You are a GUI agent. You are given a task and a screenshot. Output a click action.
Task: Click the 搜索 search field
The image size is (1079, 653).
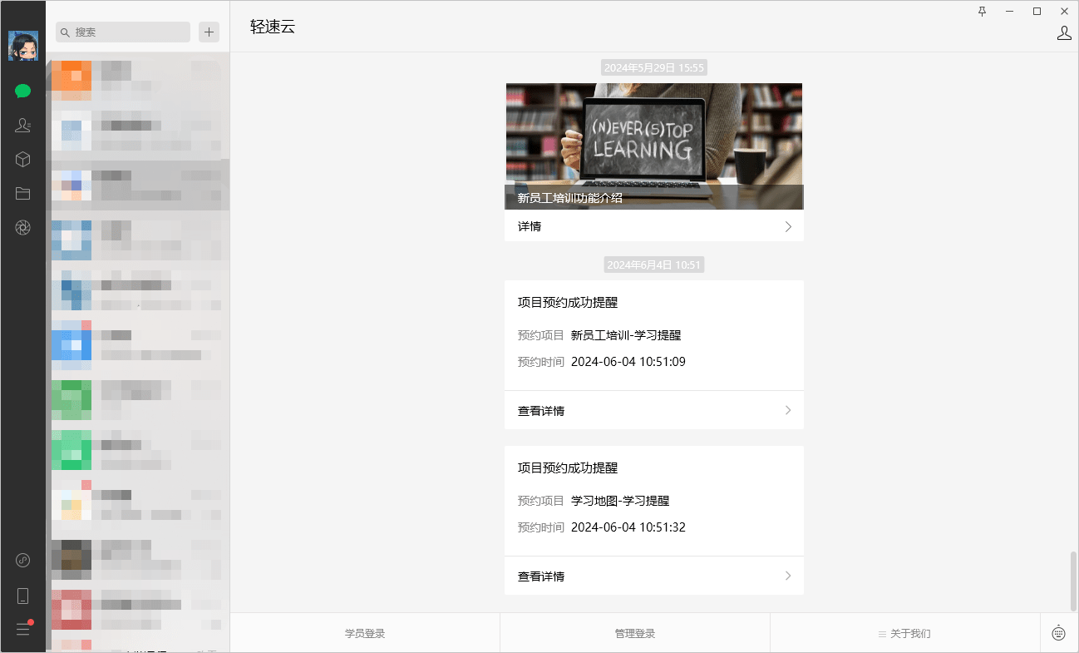pyautogui.click(x=125, y=32)
